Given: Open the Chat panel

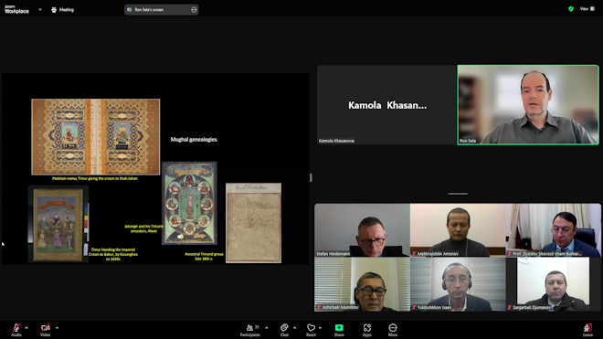Looking at the screenshot, I should 284,330.
